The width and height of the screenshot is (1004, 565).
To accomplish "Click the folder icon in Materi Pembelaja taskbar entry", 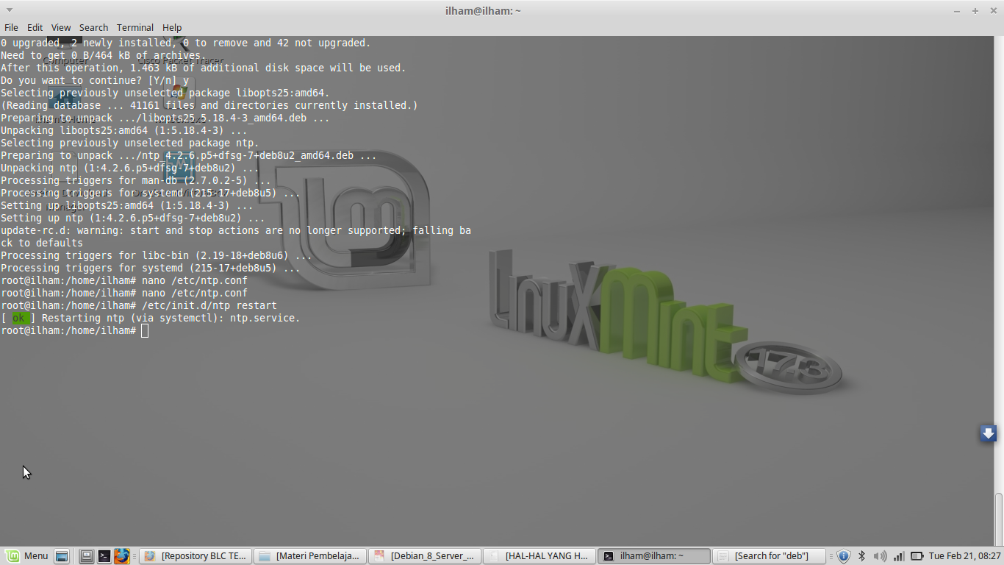I will click(x=265, y=556).
